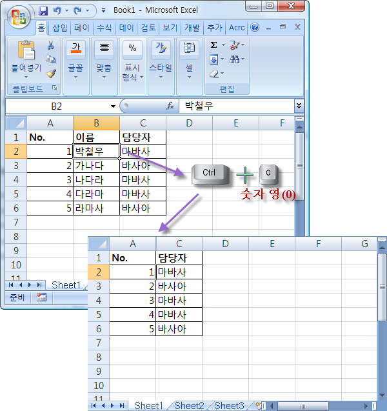Select column D header in upper sheet
This screenshot has height=411, width=387.
[x=189, y=123]
